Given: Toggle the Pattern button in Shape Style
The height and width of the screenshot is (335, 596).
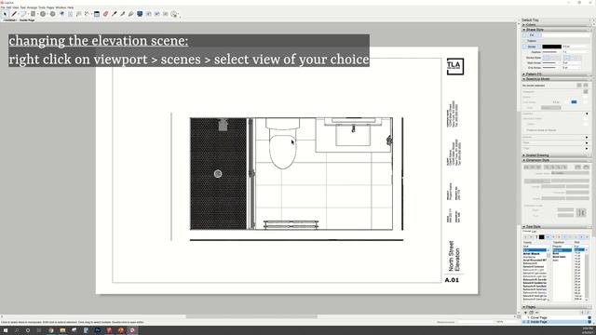Looking at the screenshot, I should tap(532, 41).
